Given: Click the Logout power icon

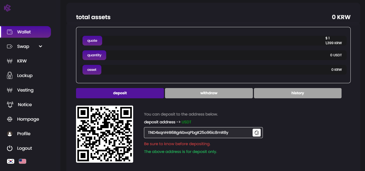Looking at the screenshot, I should (10, 148).
